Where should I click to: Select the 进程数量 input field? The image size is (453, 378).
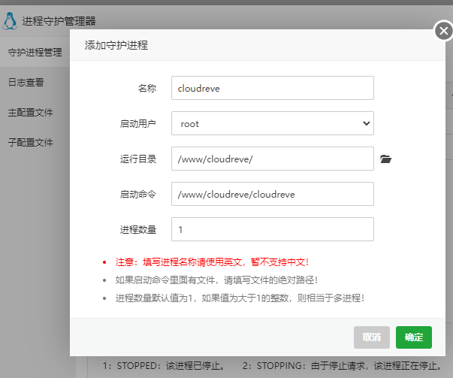tap(272, 229)
